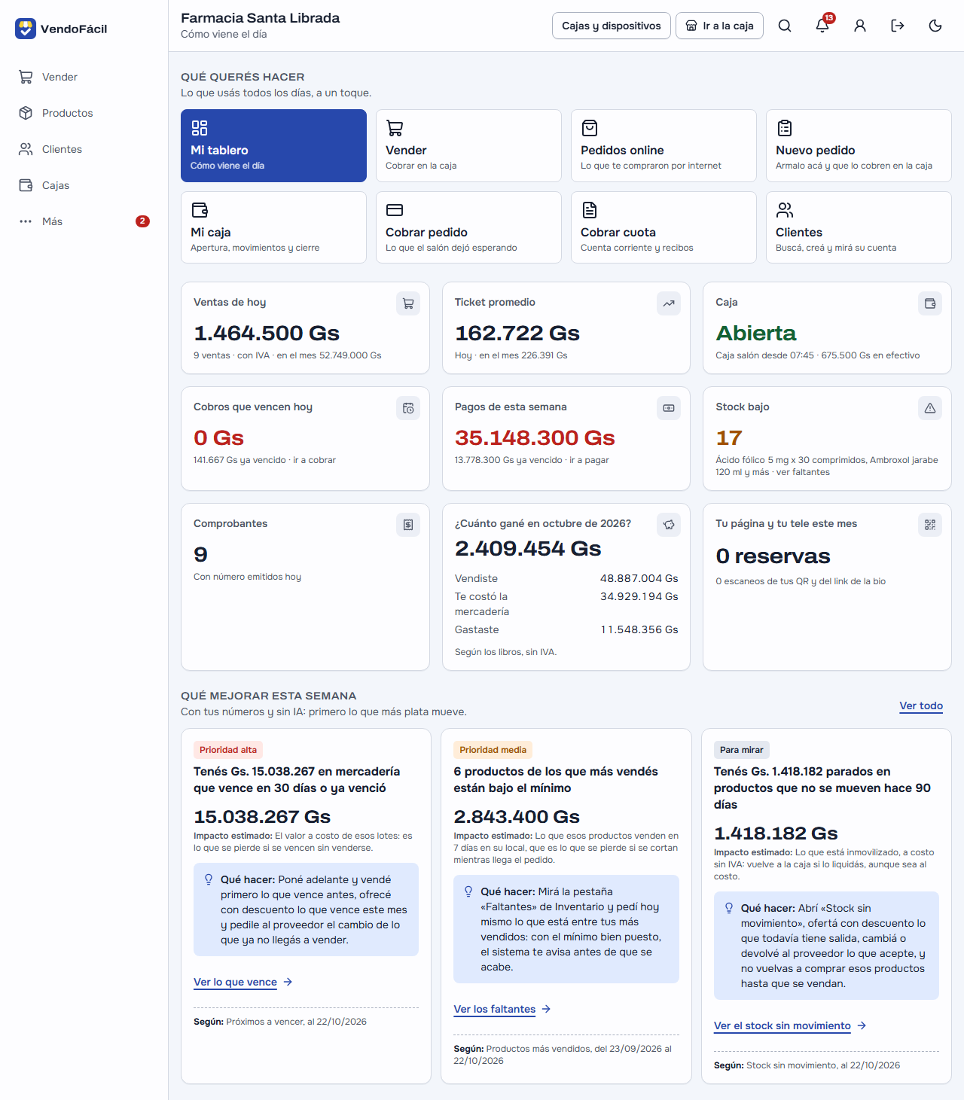Click the VendoFácil logo
The width and height of the screenshot is (964, 1100).
61,29
